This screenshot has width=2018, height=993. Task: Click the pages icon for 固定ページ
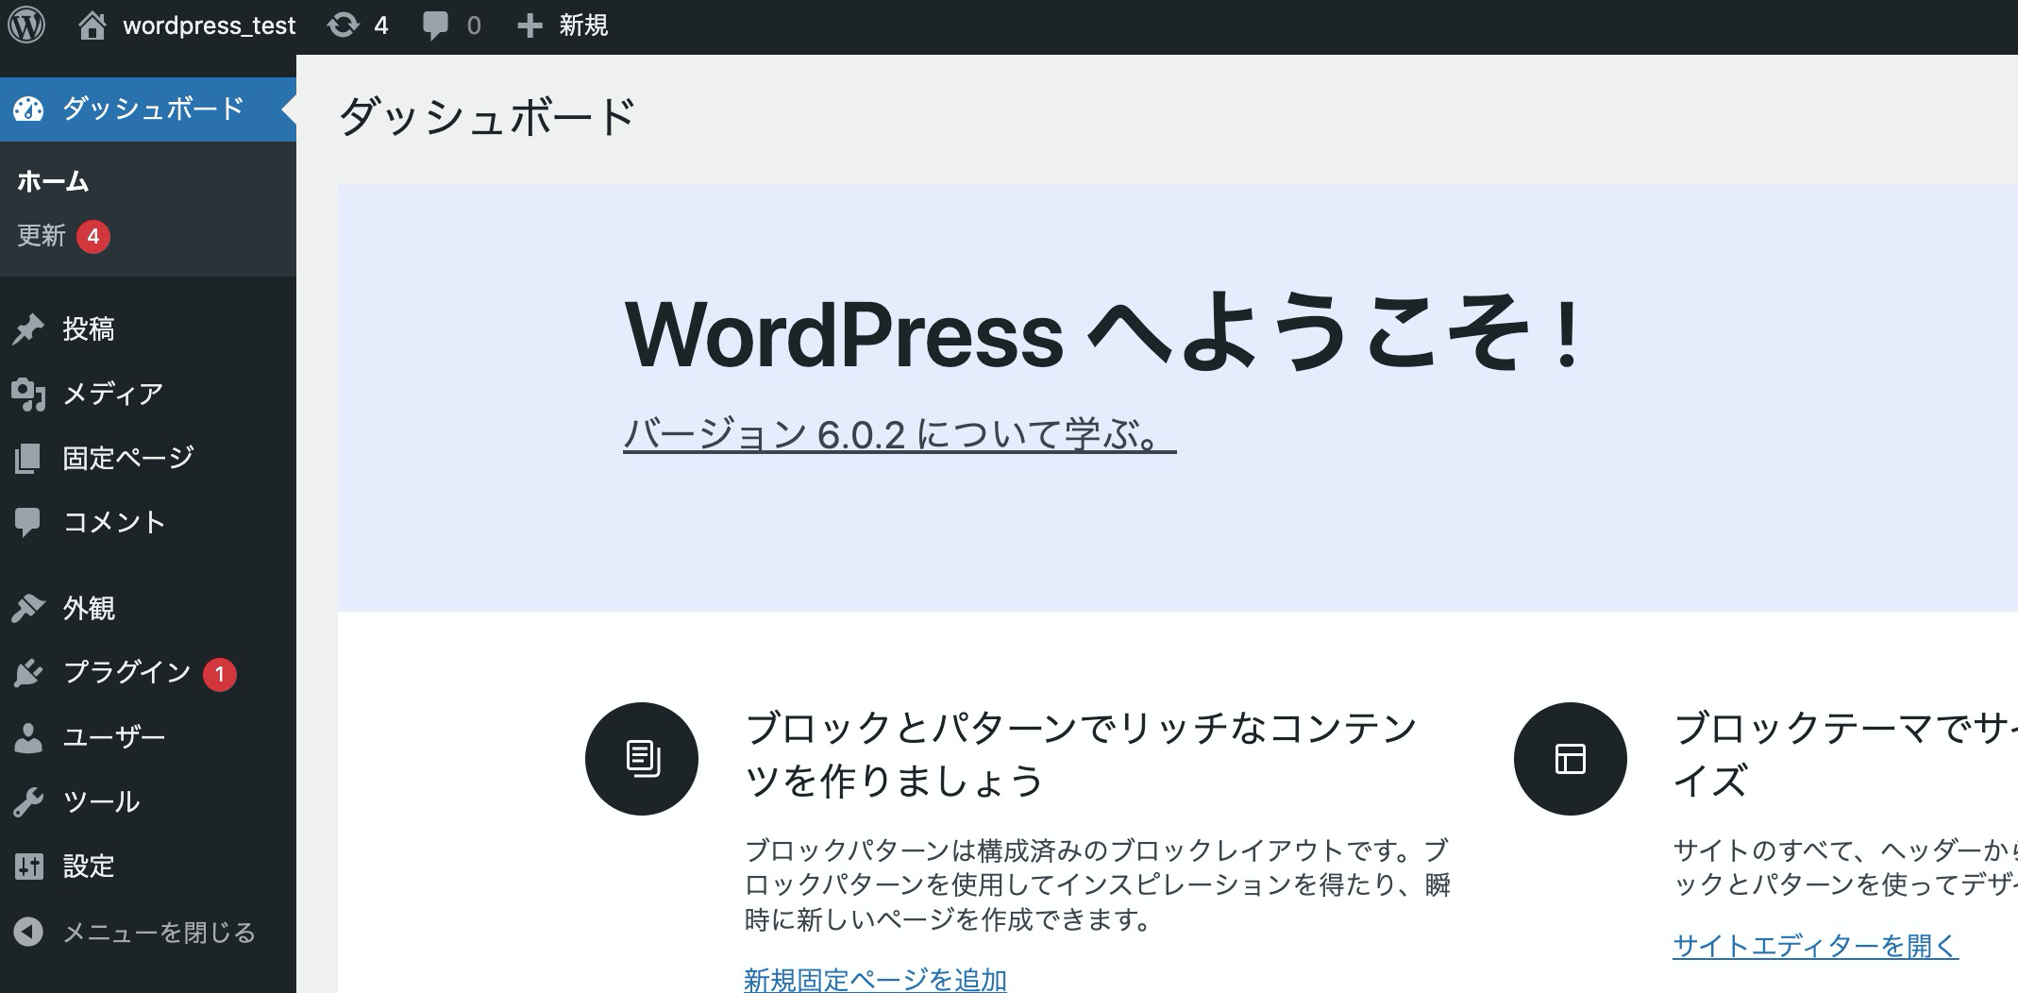click(x=28, y=459)
